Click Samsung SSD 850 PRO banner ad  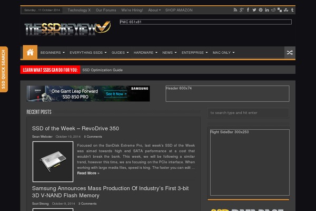(x=88, y=93)
